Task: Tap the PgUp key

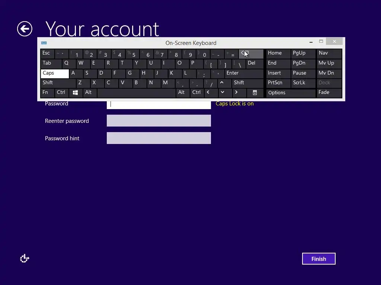Action: click(303, 54)
